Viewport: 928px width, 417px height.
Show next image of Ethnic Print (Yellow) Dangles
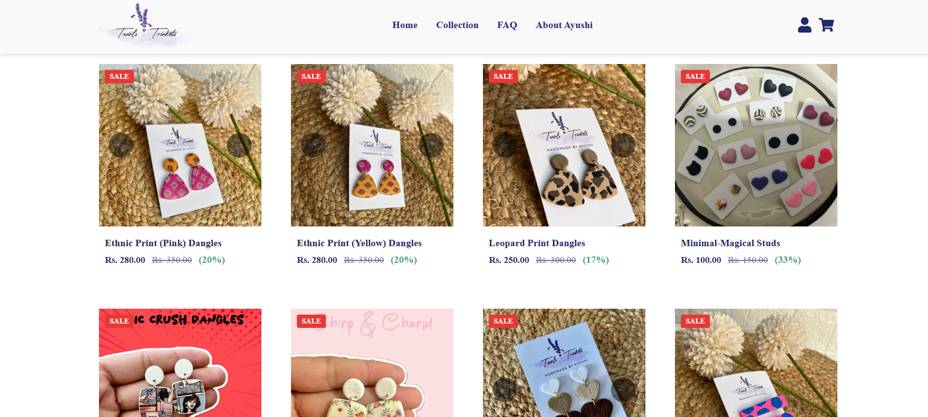tap(431, 145)
